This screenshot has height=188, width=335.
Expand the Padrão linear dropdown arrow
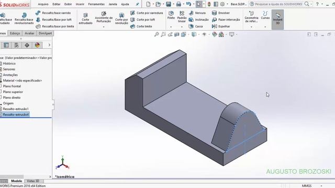pos(182,27)
